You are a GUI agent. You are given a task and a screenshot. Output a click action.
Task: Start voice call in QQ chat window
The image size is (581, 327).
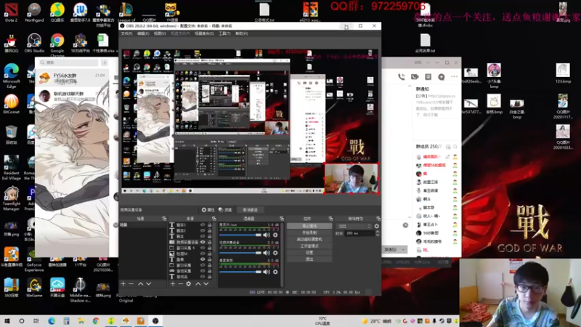click(x=402, y=77)
